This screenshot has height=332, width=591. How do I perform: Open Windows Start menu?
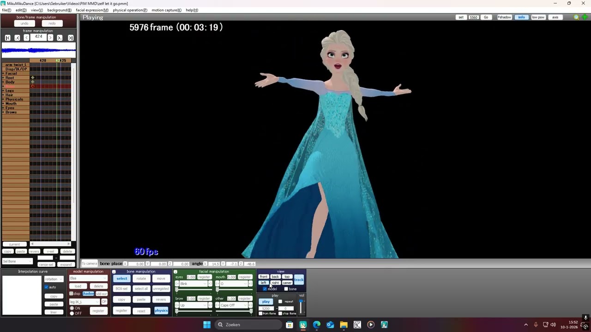(207, 325)
